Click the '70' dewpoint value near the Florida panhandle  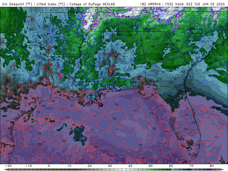(140, 77)
